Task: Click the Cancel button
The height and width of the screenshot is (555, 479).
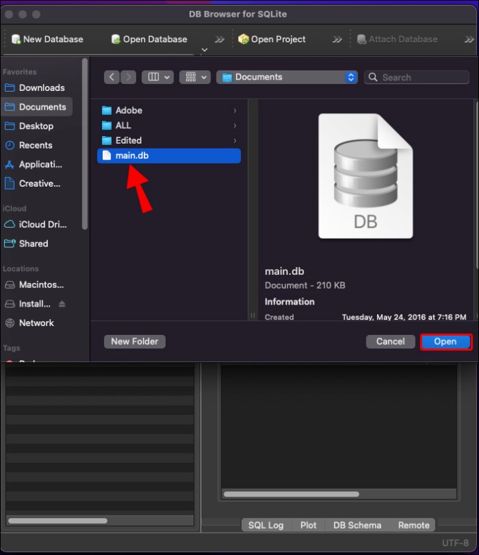Action: (x=390, y=341)
